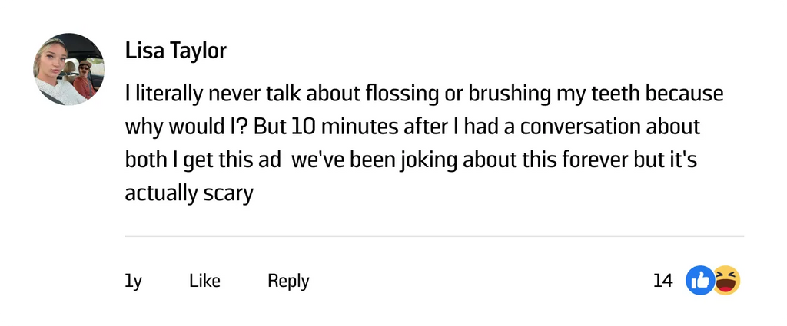Viewport: 787px width, 326px height.
Task: Click the words "actually scary"
Action: click(189, 192)
